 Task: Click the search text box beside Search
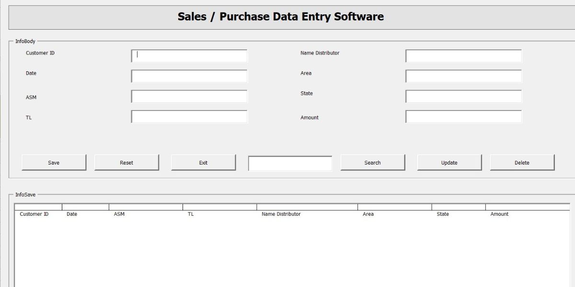coord(289,163)
